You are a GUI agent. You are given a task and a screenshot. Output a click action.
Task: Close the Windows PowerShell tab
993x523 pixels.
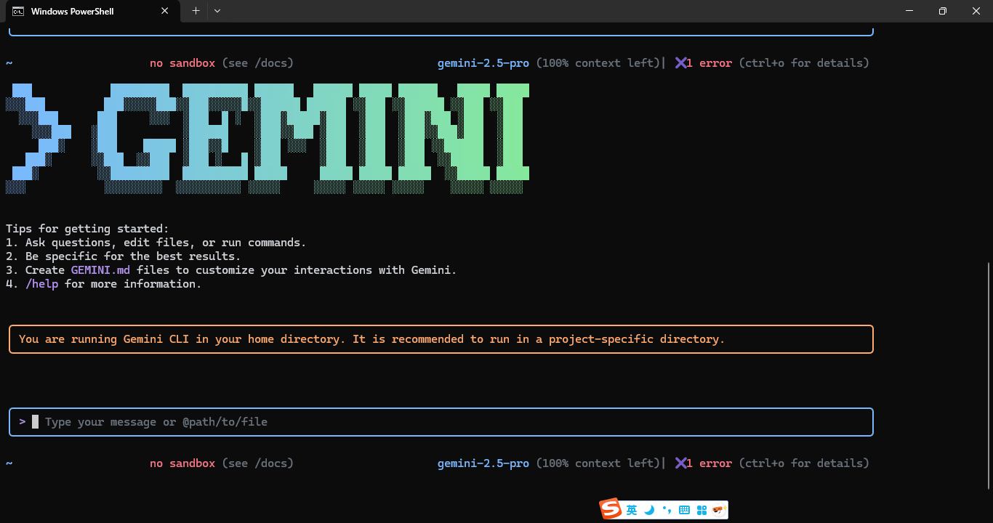coord(165,11)
